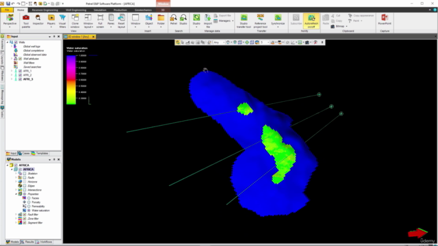The height and width of the screenshot is (246, 438).
Task: Click the Undo arrow in quick access bar
Action: pos(13,3)
